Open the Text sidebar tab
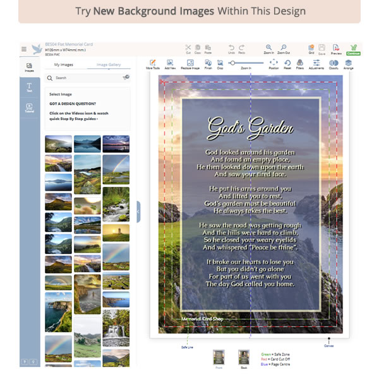Screen dimensions: 379x379 coord(29,88)
